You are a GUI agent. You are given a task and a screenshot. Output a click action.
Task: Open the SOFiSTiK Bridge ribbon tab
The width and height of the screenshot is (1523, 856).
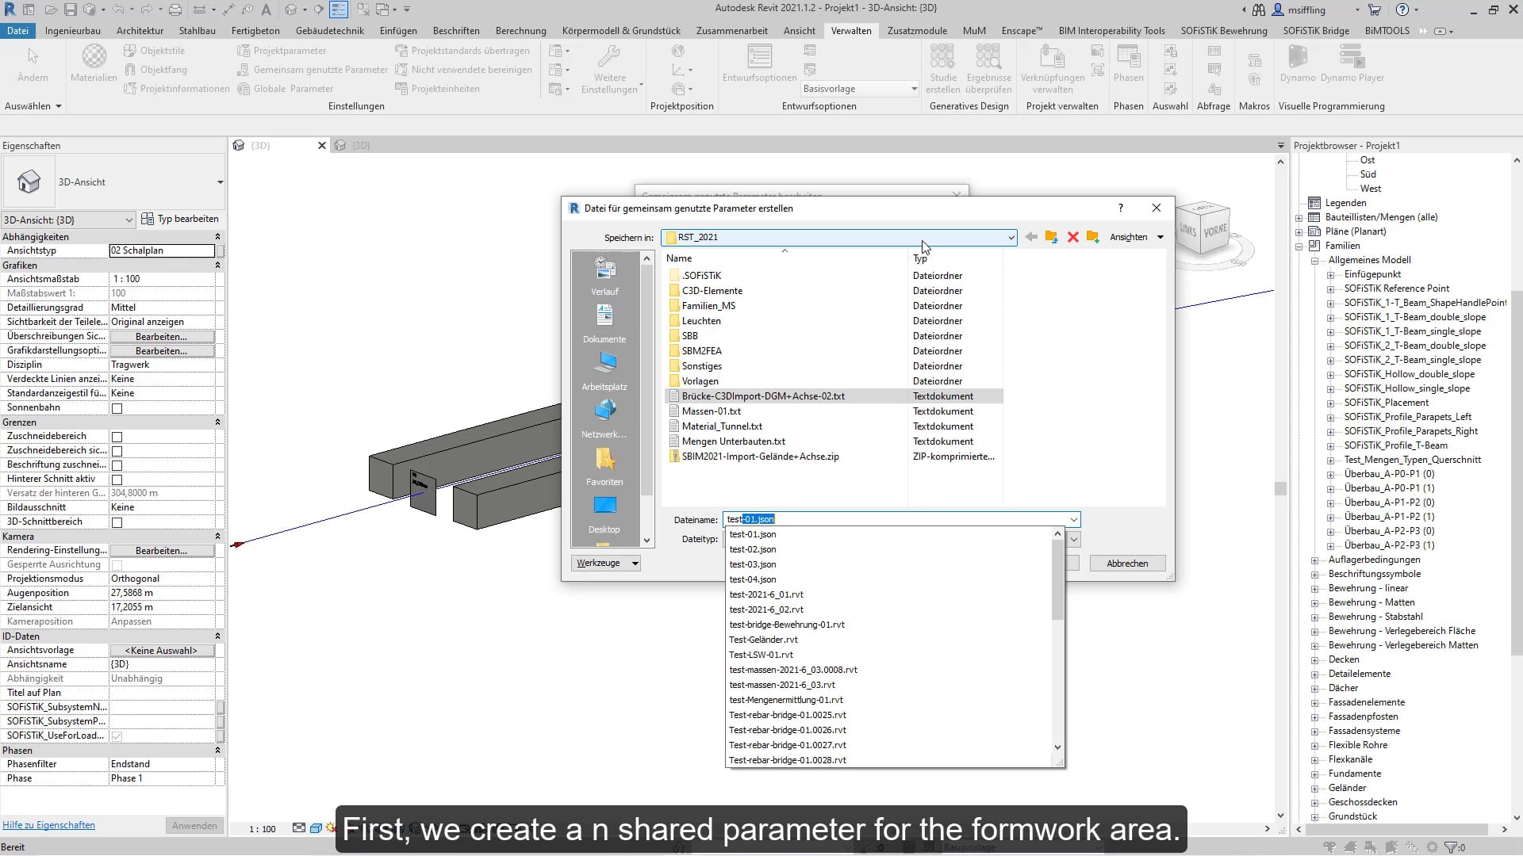coord(1316,31)
